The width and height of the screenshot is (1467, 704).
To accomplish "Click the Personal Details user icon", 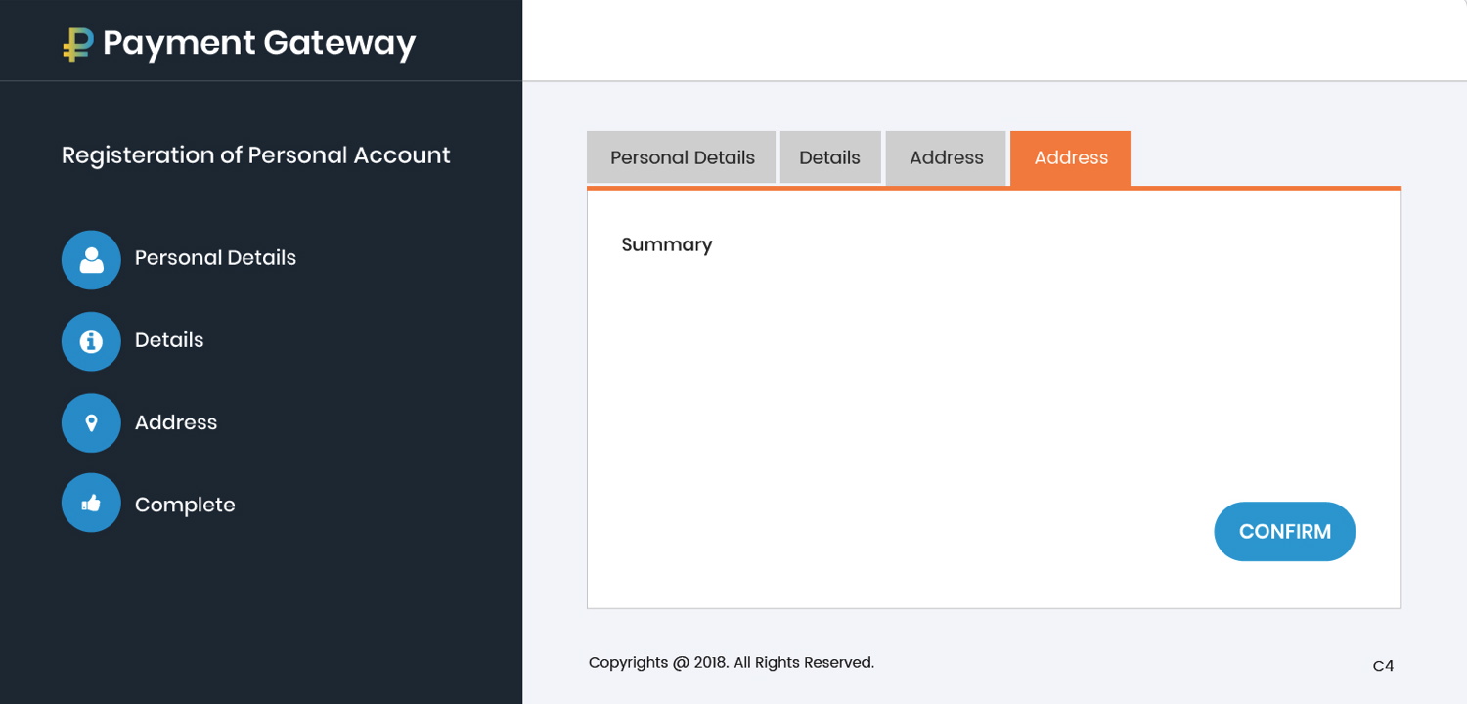I will point(91,259).
